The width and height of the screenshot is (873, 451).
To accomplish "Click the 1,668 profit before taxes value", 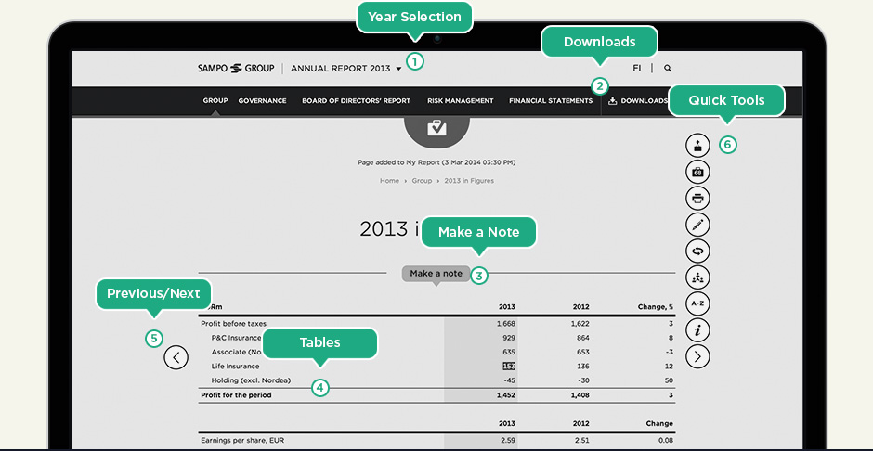I will pos(506,324).
